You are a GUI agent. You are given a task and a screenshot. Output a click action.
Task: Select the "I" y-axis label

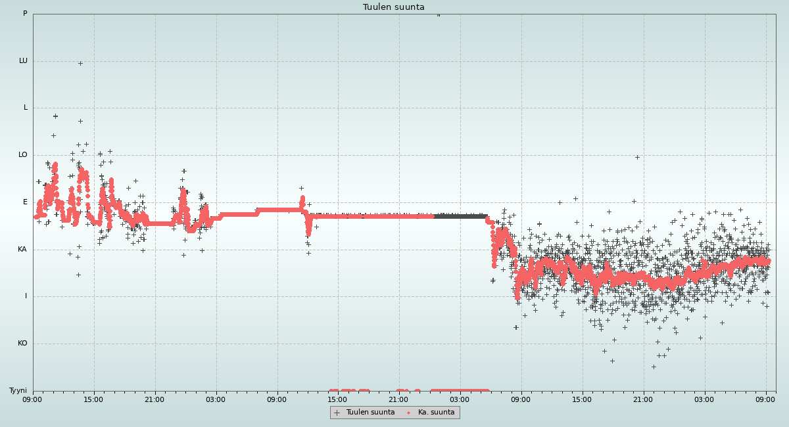click(x=26, y=296)
